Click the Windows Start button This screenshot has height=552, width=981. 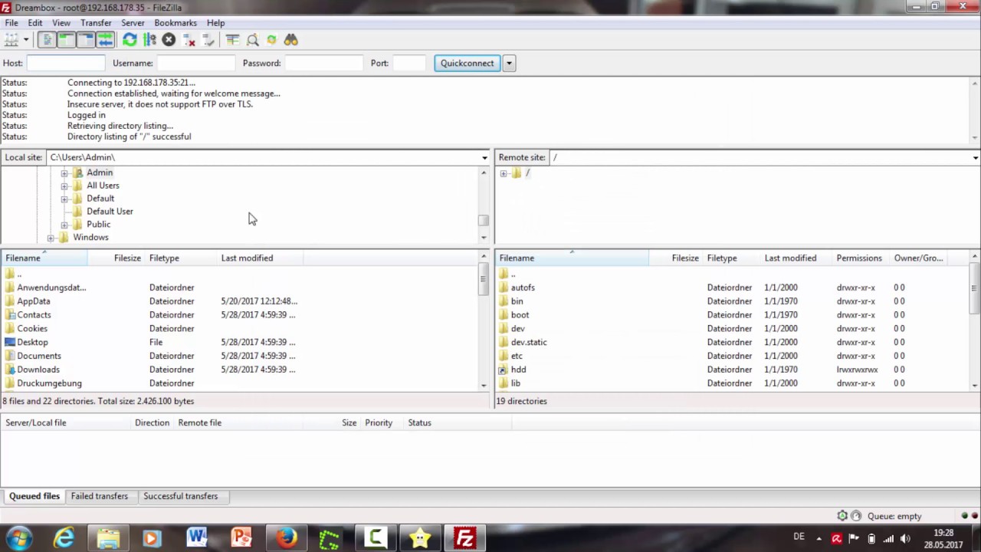[x=18, y=538]
